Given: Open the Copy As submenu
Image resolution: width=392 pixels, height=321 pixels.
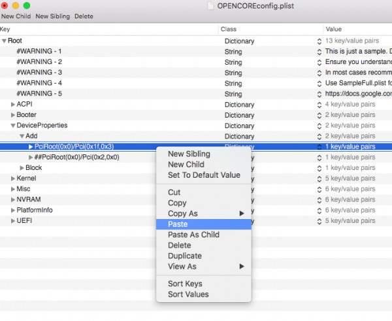Looking at the screenshot, I should pyautogui.click(x=203, y=213).
